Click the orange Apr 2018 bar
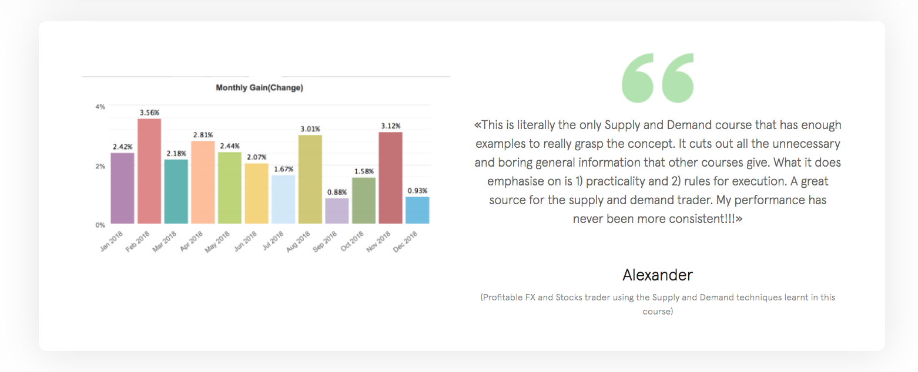918x372 pixels. 203,182
